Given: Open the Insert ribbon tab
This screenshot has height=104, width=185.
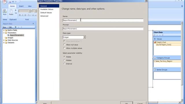Looking at the screenshot, I should click(21, 6).
